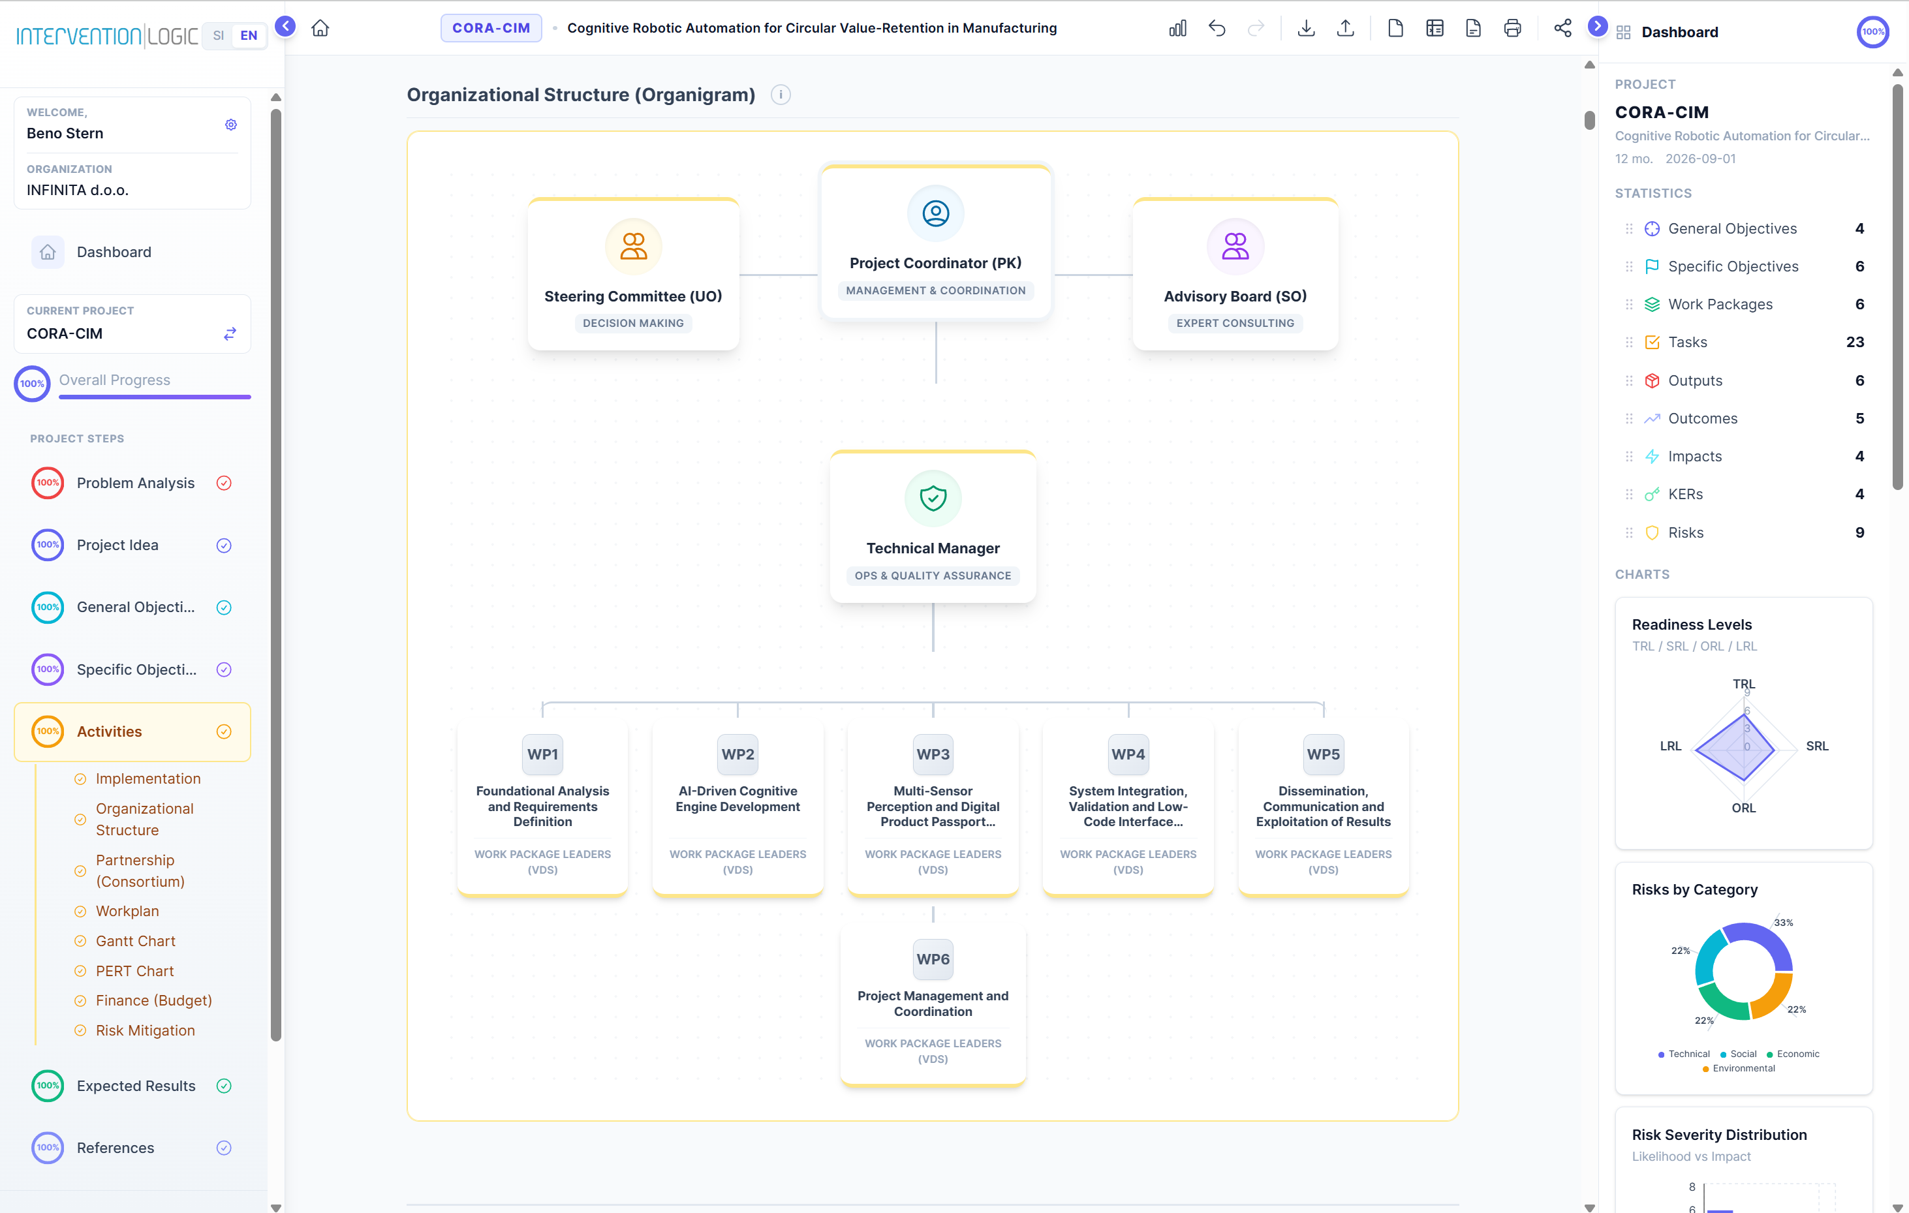Collapse the left sidebar with chevron
This screenshot has height=1213, width=1909.
point(285,27)
